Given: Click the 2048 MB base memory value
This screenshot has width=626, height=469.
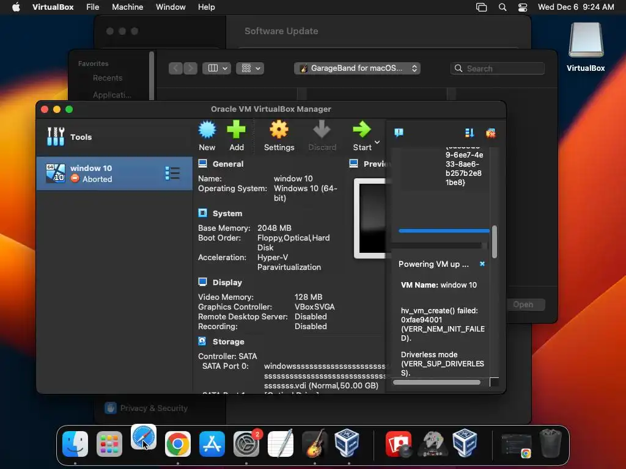Looking at the screenshot, I should (274, 228).
